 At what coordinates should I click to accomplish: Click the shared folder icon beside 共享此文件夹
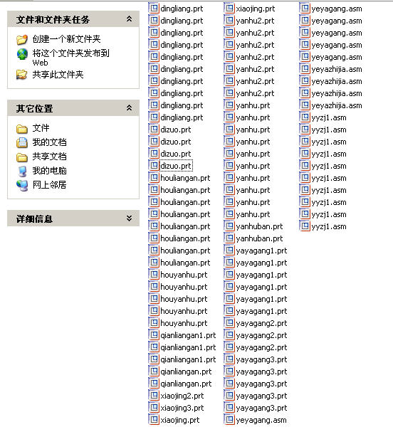[x=21, y=75]
